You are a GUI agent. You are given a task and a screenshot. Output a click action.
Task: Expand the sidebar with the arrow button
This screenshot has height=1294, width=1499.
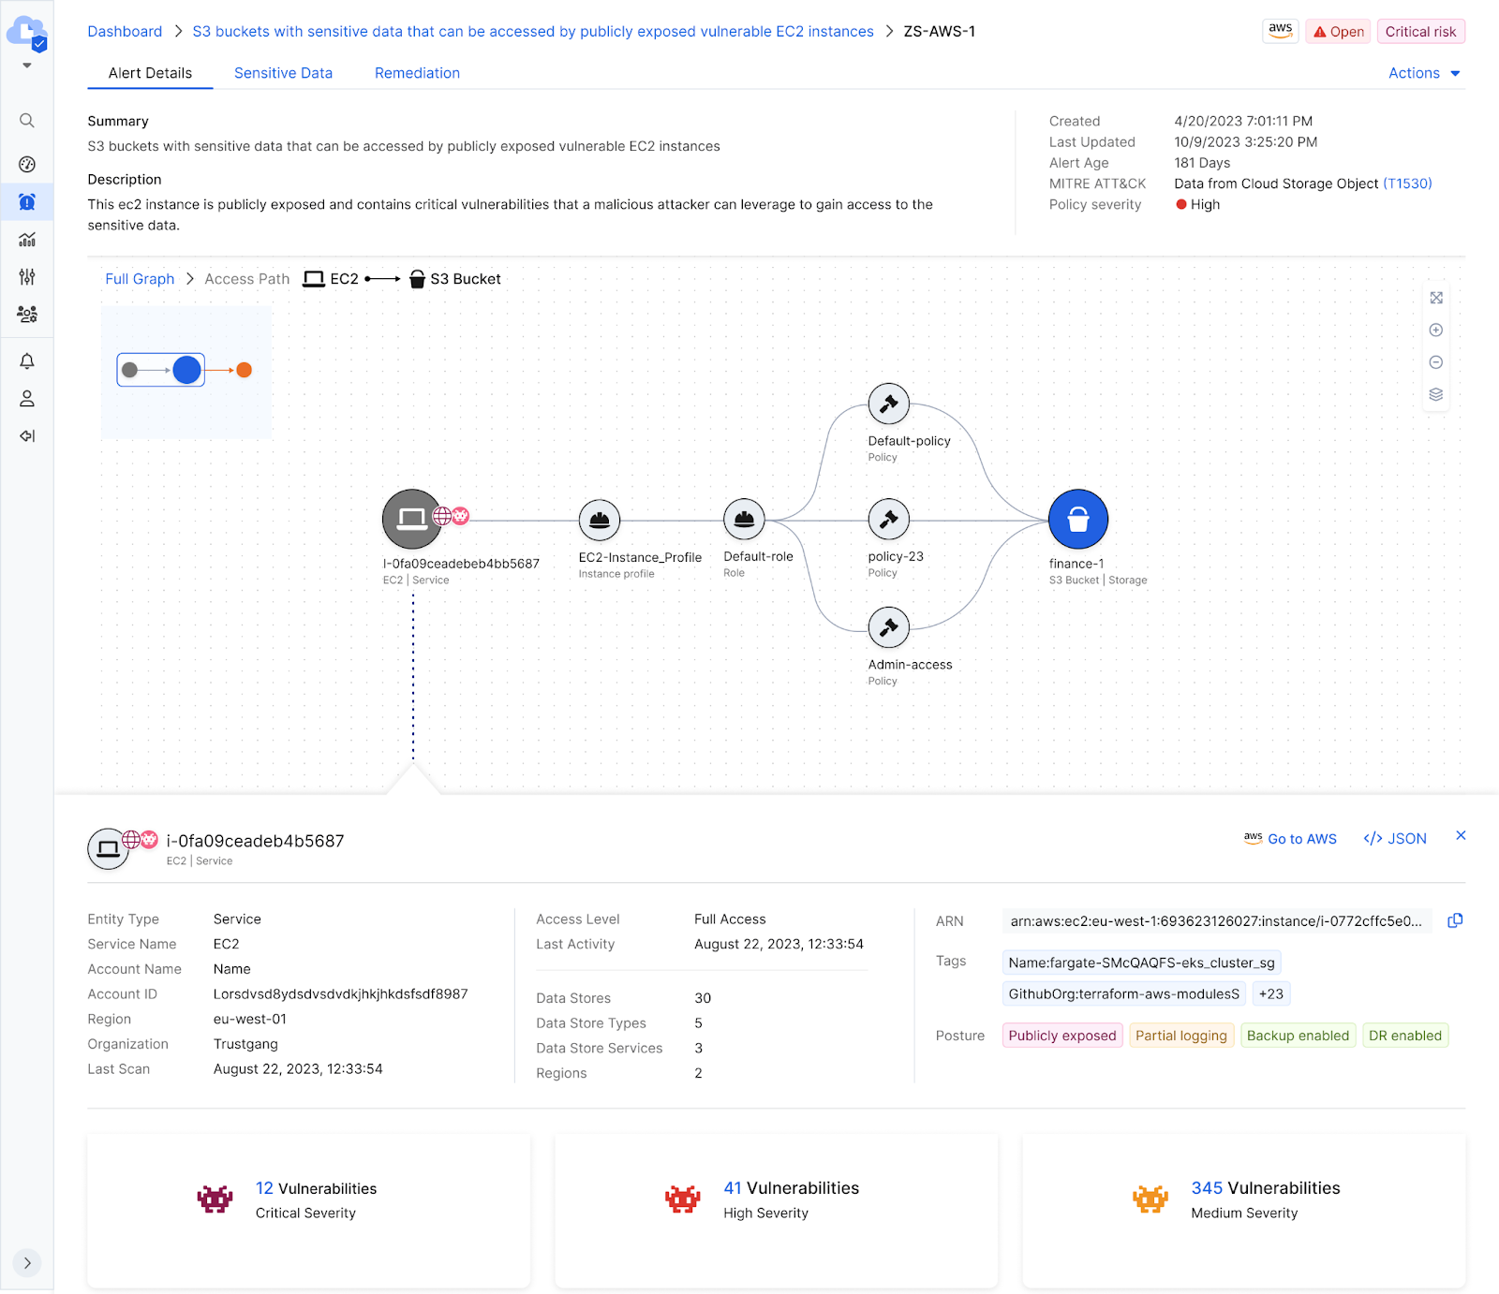(x=27, y=1262)
